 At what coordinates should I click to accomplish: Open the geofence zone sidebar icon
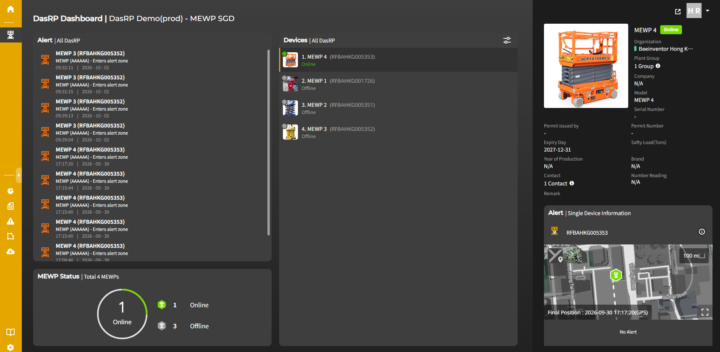point(11,236)
